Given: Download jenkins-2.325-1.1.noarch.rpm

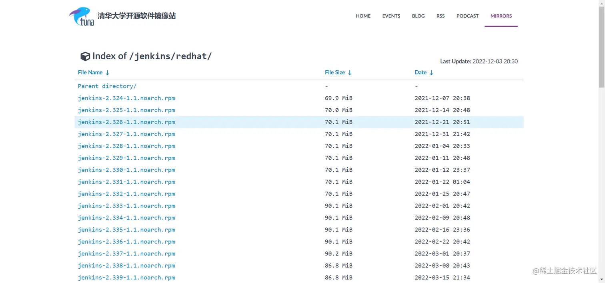Looking at the screenshot, I should click(x=126, y=110).
